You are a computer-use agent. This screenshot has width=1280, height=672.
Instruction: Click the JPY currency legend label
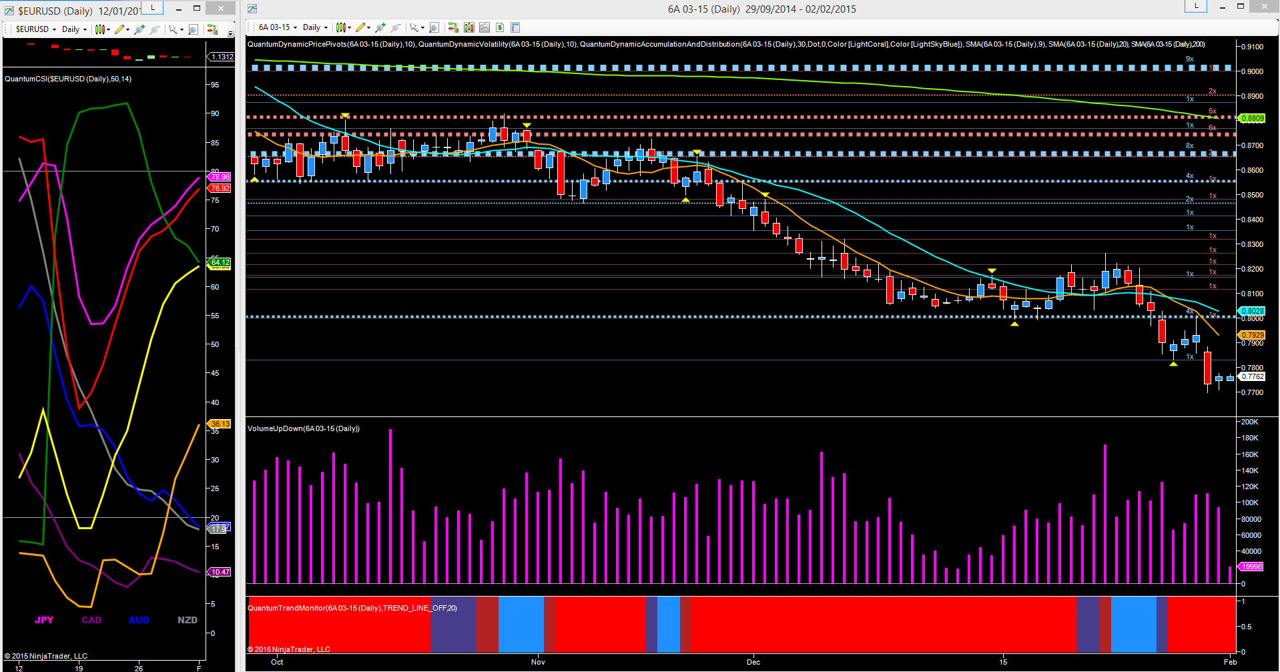pos(44,620)
